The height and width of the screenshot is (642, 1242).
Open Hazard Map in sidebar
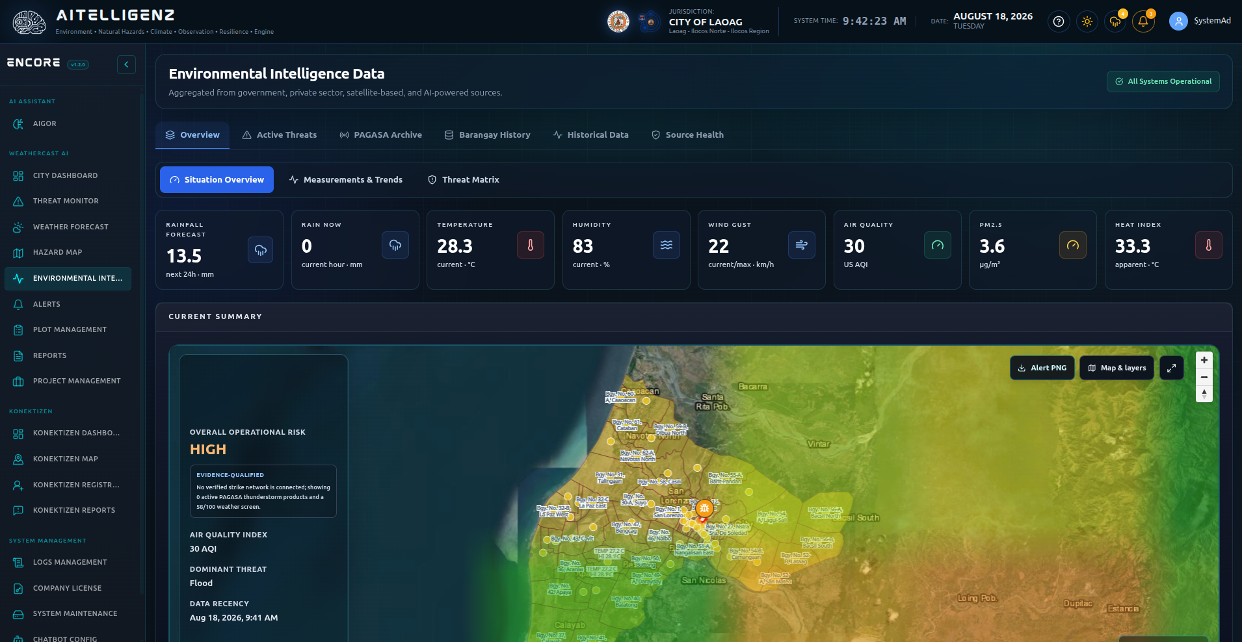(x=68, y=252)
